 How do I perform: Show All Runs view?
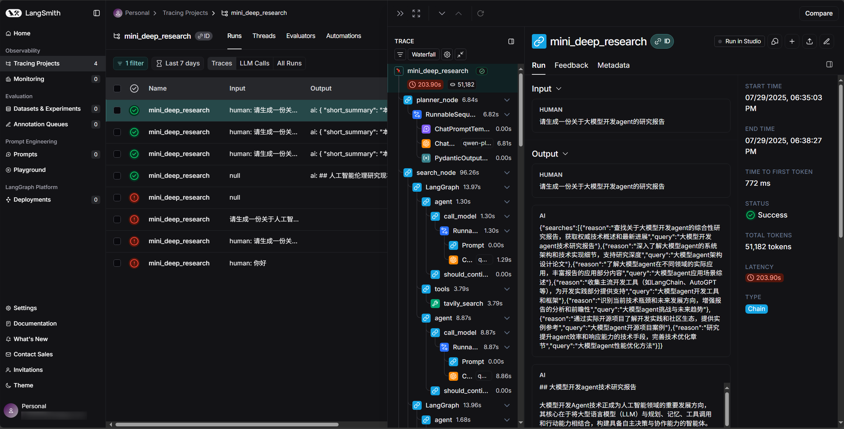pyautogui.click(x=289, y=63)
